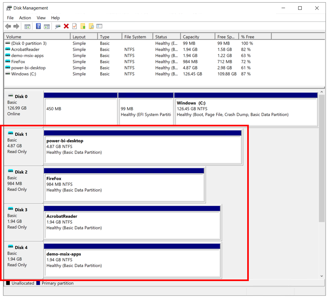Click the drive icon beside AcrobatReader volume
The image size is (329, 298).
8,49
